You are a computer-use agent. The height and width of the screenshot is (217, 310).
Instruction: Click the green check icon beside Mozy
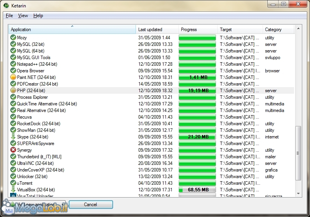pyautogui.click(x=13, y=37)
